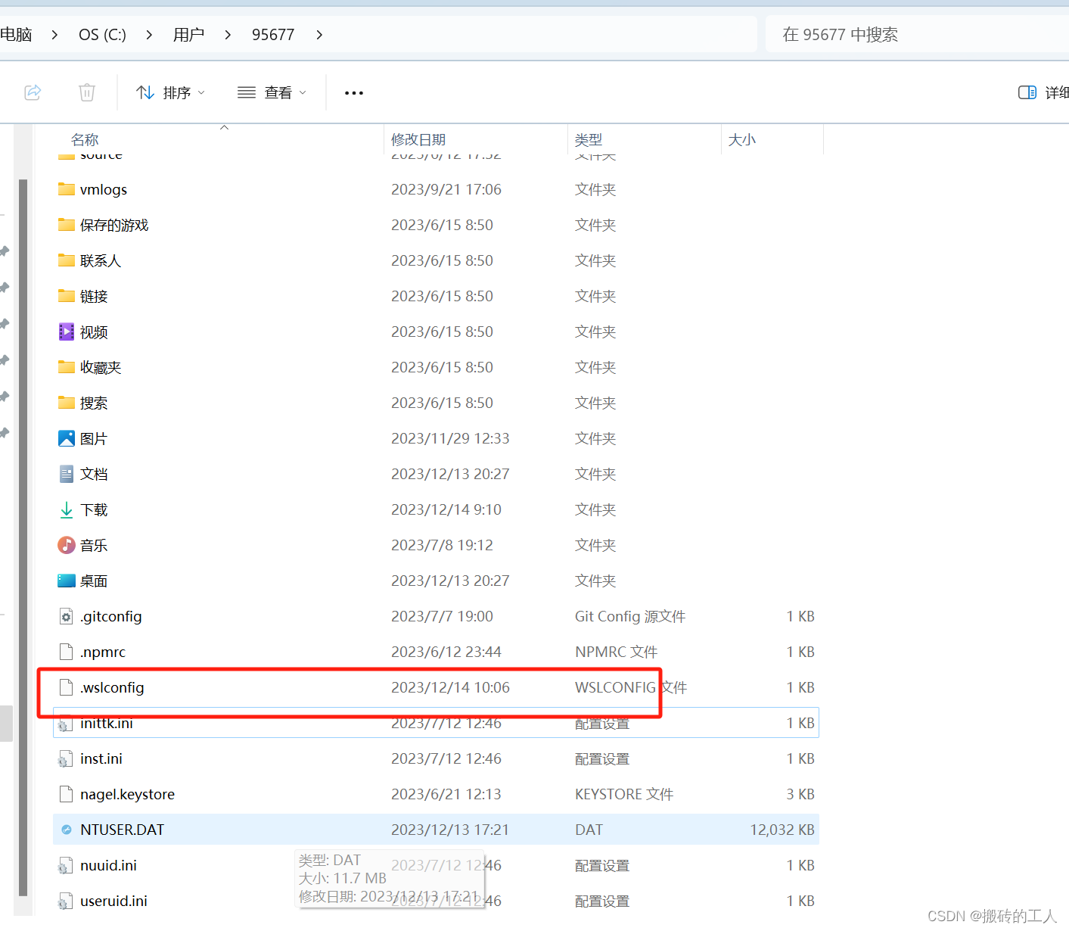Click the 电脑 breadcrumb

(16, 34)
